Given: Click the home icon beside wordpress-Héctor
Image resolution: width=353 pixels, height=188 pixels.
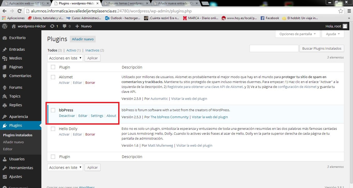Looking at the screenshot, I should coord(14,26).
